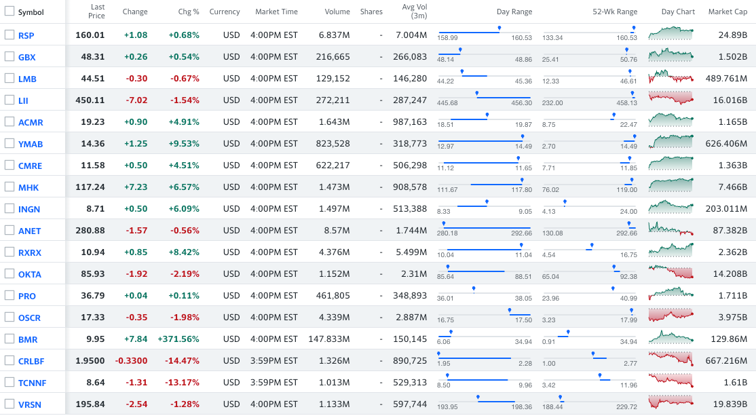The height and width of the screenshot is (420, 756).
Task: Select the CRLBF row checkbox
Action: pos(9,360)
